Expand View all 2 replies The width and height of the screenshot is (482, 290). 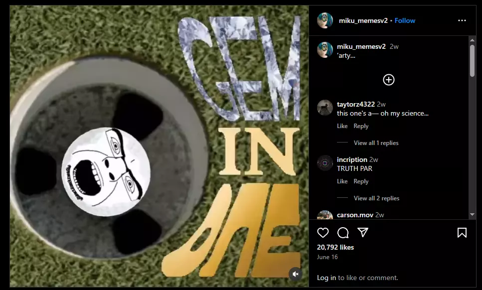tap(376, 198)
